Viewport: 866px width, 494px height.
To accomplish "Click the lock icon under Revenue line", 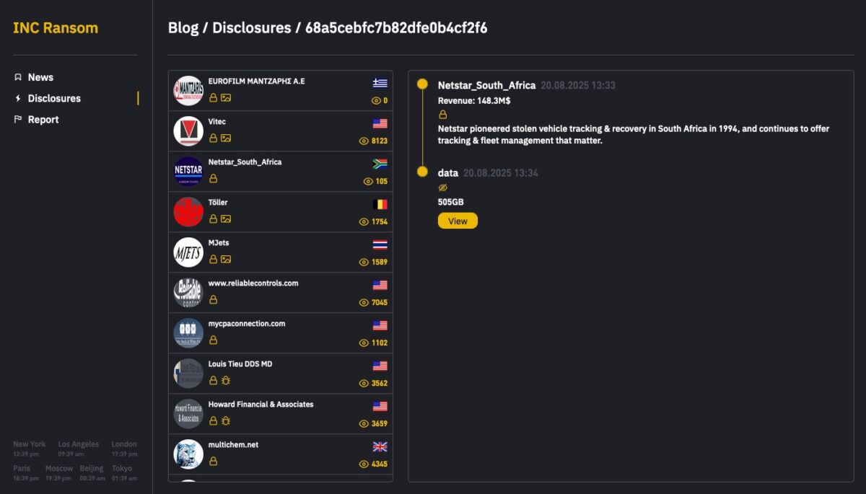I will pos(443,115).
